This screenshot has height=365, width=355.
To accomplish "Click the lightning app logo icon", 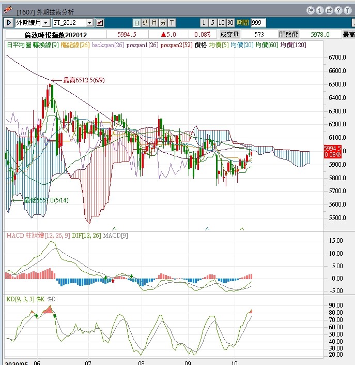I will point(8,9).
